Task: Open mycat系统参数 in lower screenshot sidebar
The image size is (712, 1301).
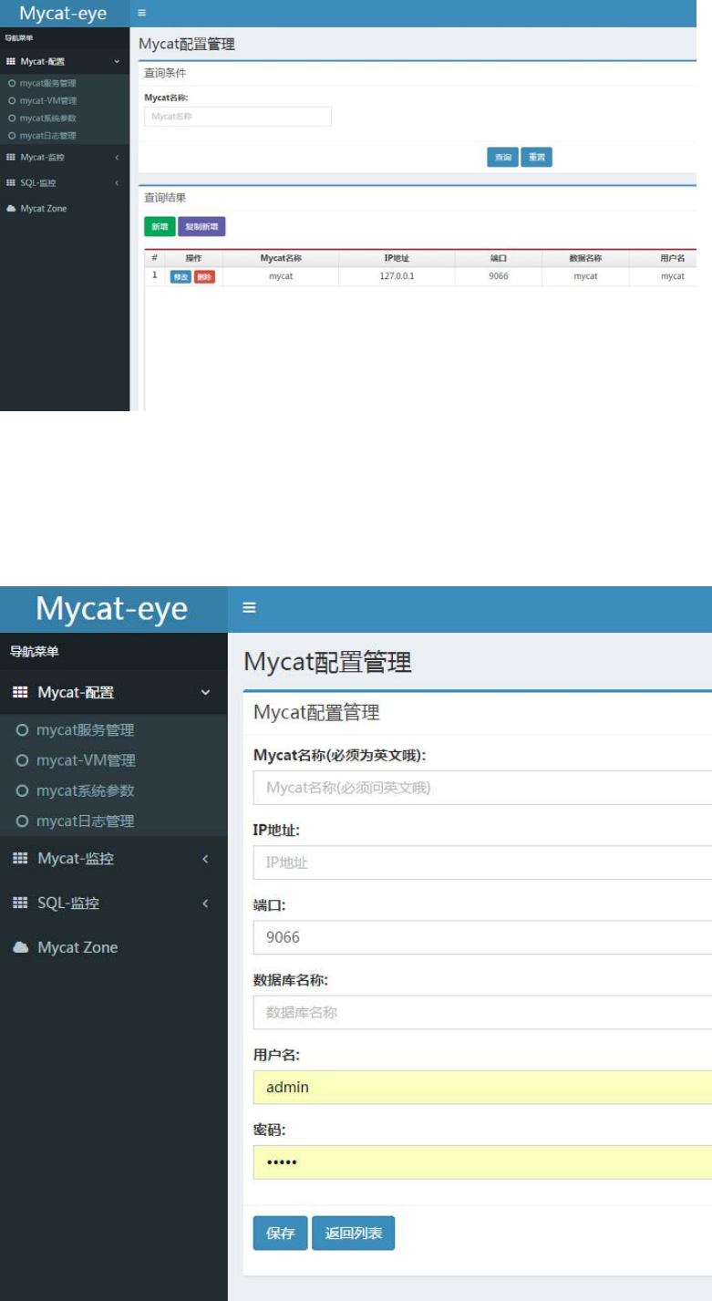Action: pos(85,790)
